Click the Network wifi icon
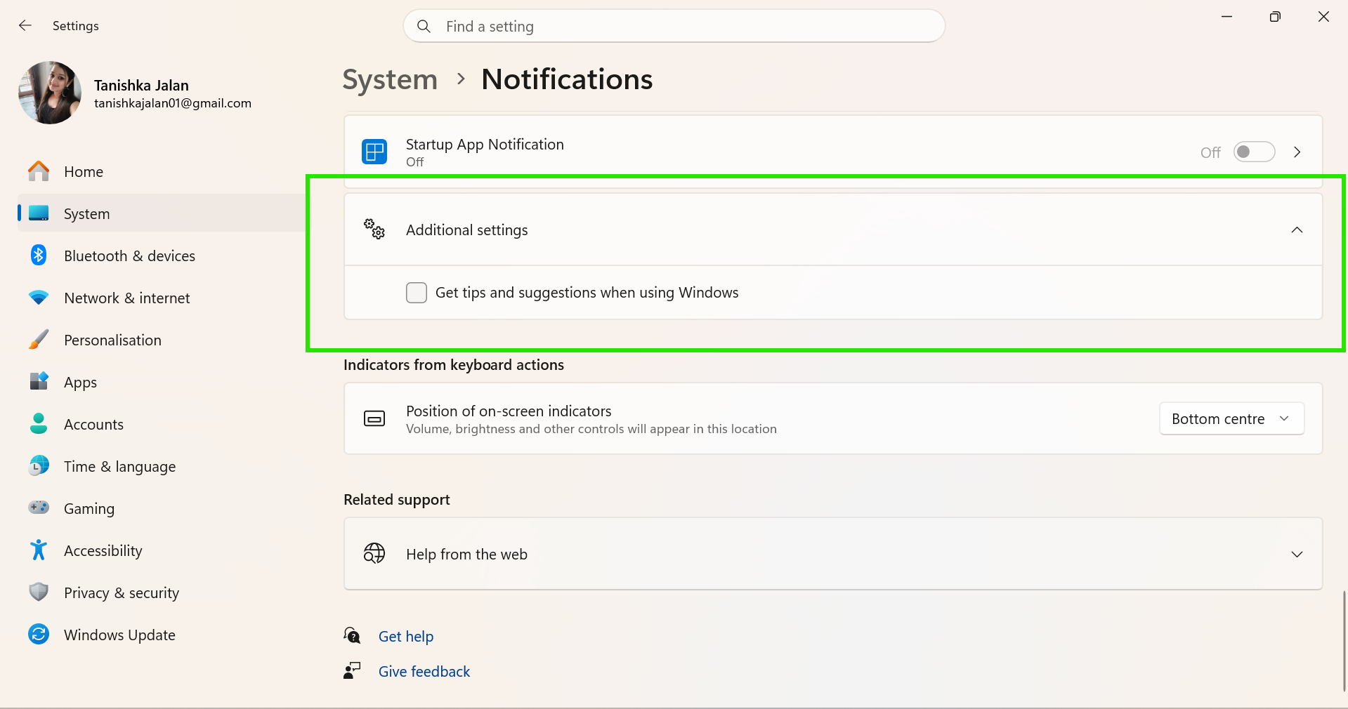Viewport: 1348px width, 709px height. (39, 298)
